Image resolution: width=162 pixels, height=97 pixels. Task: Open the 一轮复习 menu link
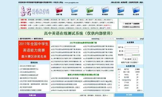point(31,22)
